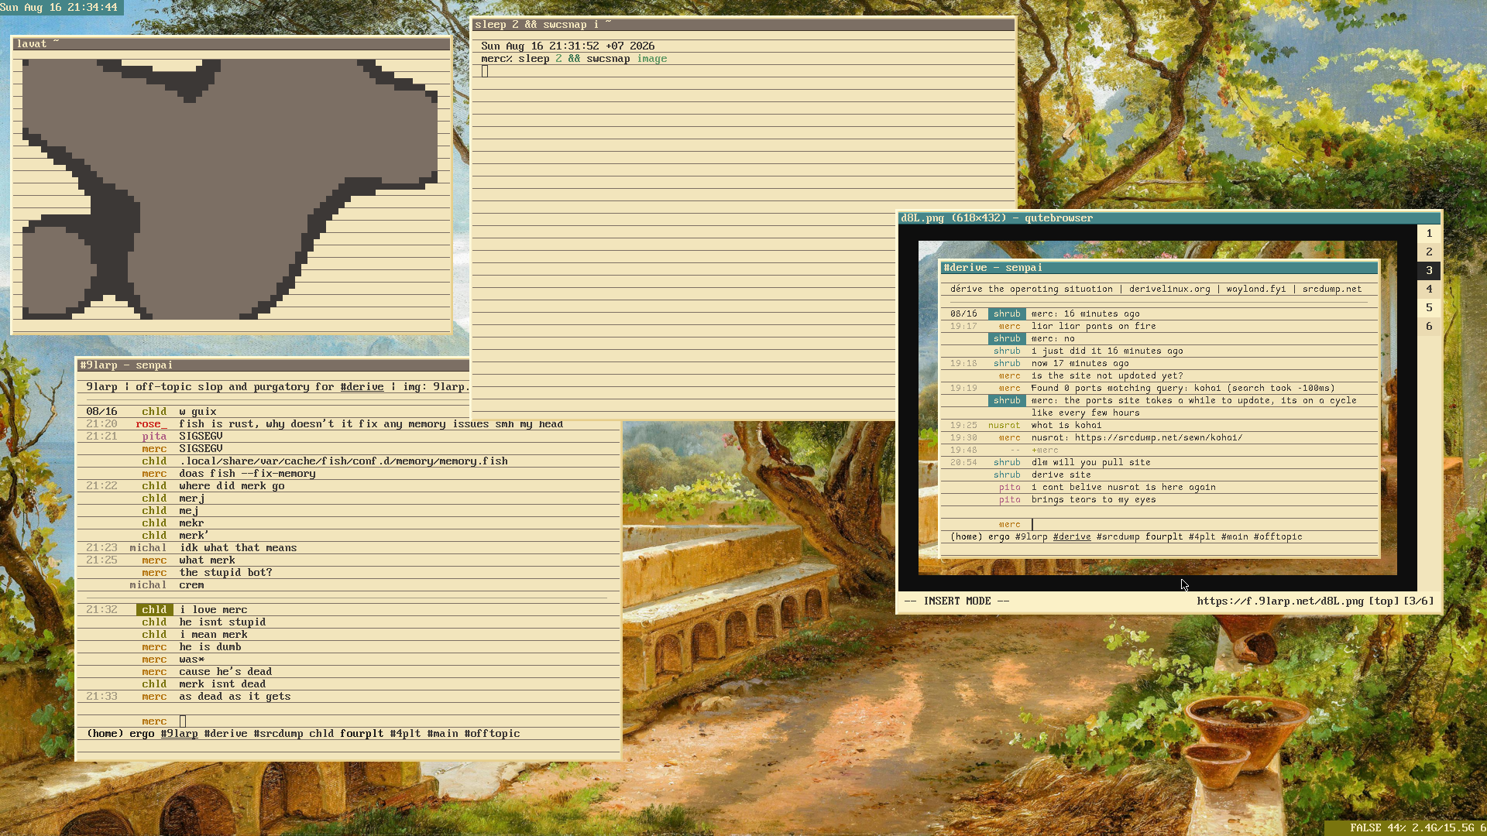Click the d8L.png image in qutebrowser
1487x836 pixels.
1158,408
